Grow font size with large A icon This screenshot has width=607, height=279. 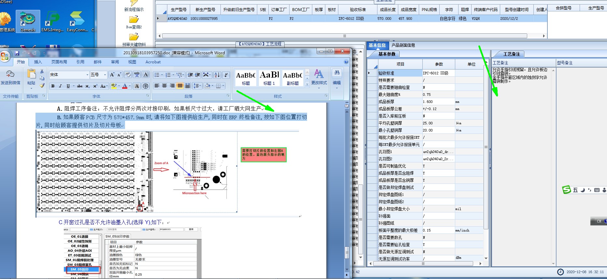tap(112, 75)
